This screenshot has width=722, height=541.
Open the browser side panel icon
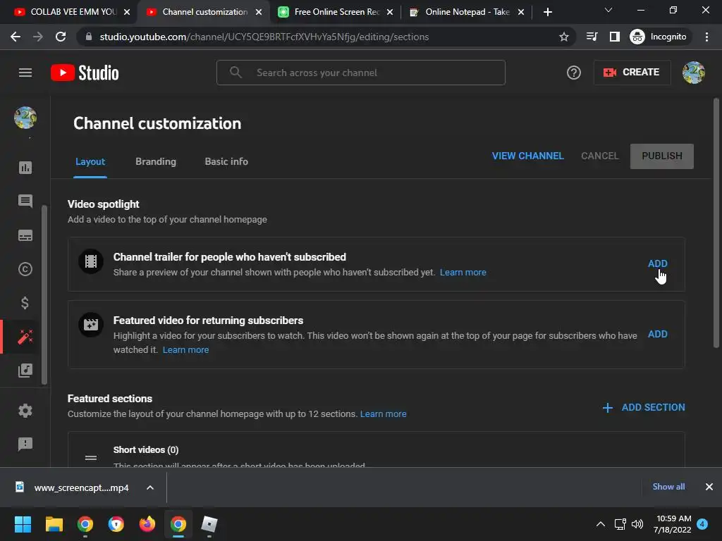(615, 37)
